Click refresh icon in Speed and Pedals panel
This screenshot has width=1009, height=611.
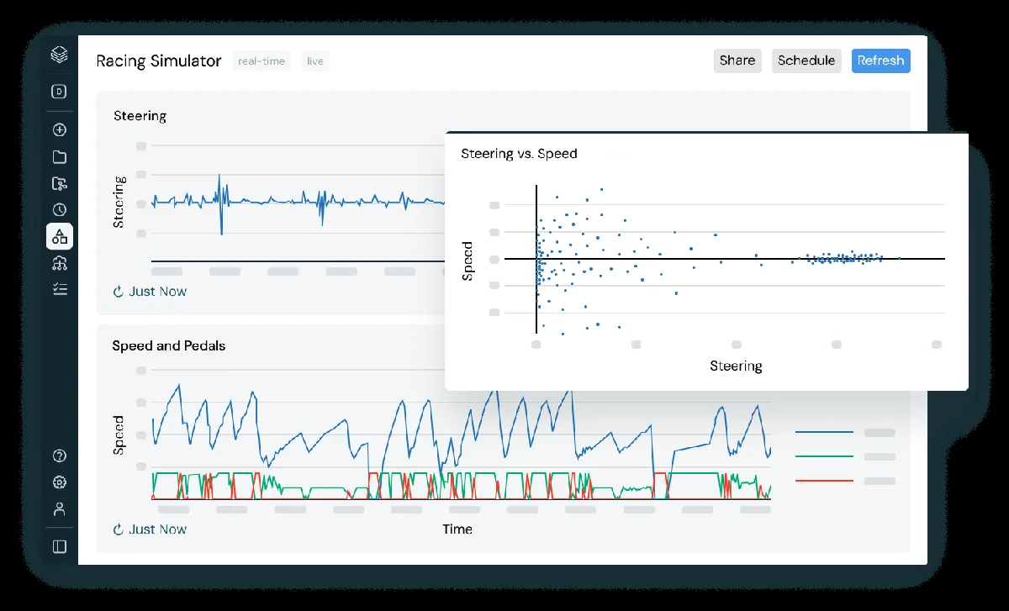click(x=119, y=529)
